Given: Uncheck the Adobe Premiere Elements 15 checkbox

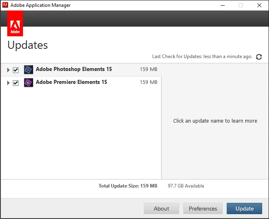Looking at the screenshot, I should pos(16,83).
